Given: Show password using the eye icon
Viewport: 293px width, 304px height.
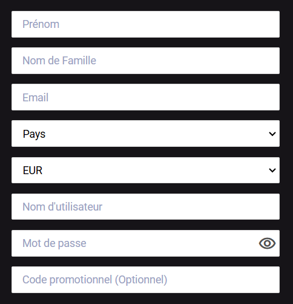Looking at the screenshot, I should pos(267,243).
